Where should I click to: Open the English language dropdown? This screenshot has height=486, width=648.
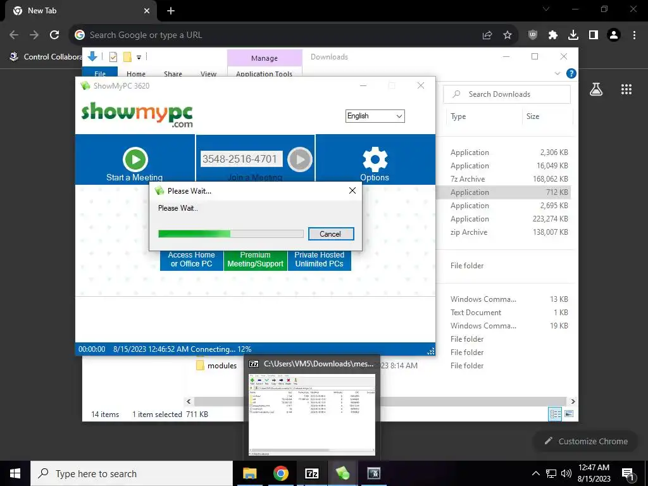point(375,116)
